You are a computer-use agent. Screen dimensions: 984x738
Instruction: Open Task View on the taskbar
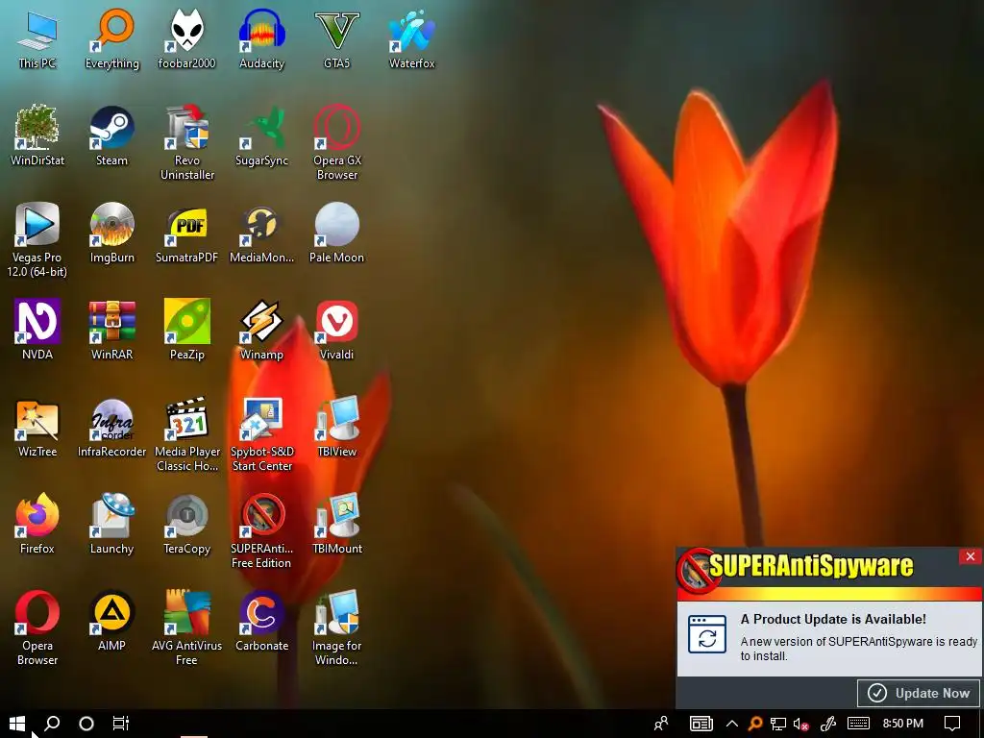click(120, 724)
